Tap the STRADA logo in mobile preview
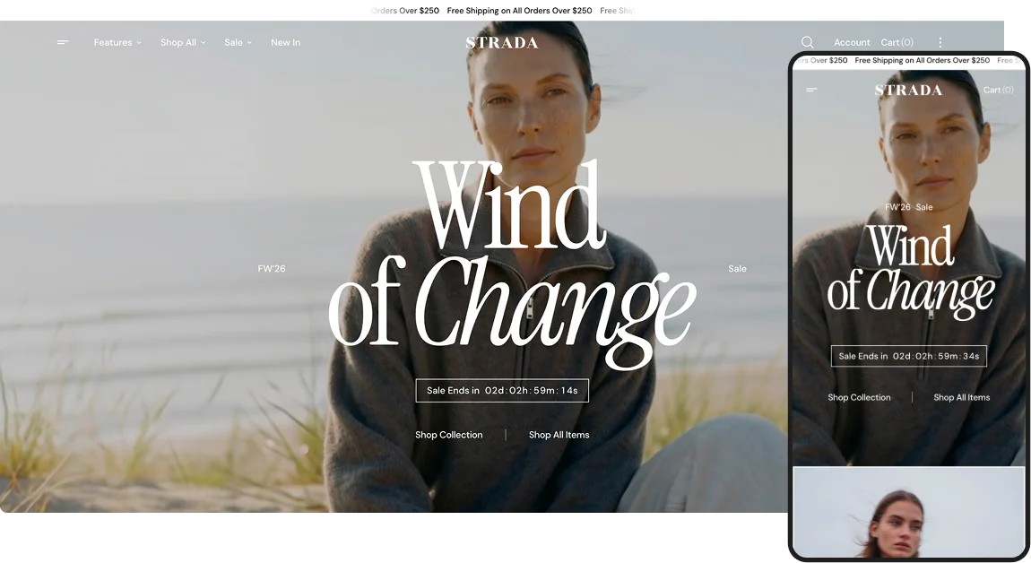Screen dimensions: 1031x563 (x=908, y=91)
